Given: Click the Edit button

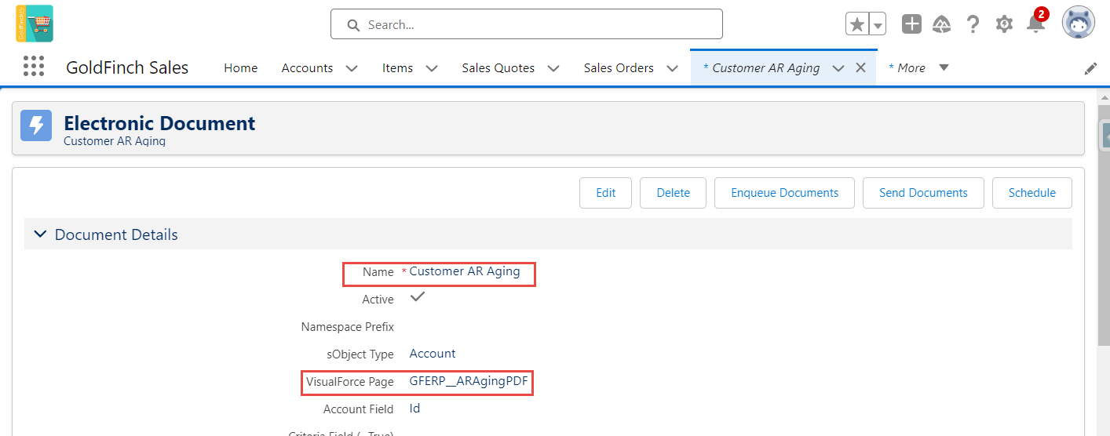Looking at the screenshot, I should [x=605, y=193].
